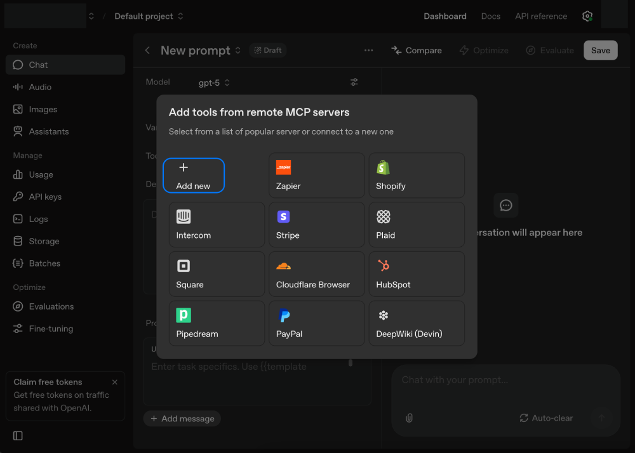The image size is (635, 453).
Task: Click the "DeepWiki (Devin)" card label
Action: point(409,334)
